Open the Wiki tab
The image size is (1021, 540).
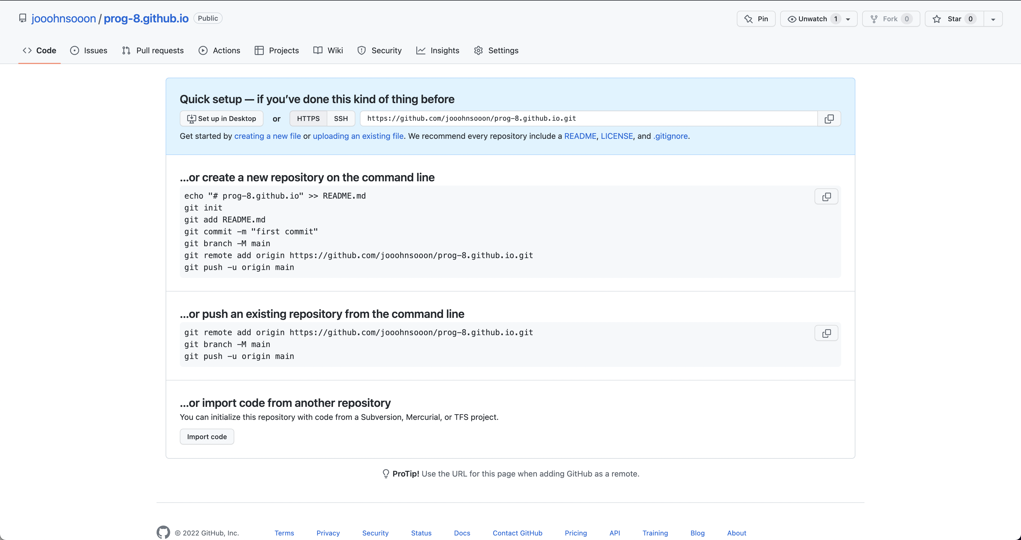[x=328, y=50]
